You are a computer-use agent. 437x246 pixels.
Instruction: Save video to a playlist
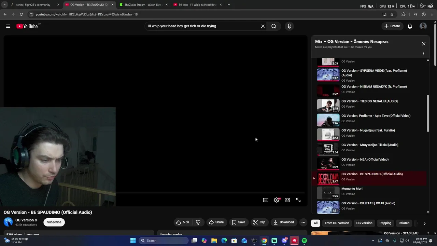(x=238, y=222)
